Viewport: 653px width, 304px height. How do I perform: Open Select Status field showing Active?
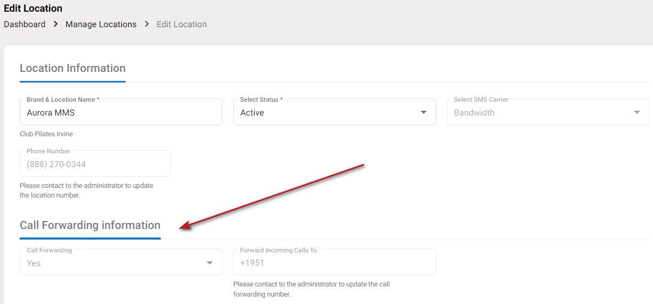coord(325,112)
